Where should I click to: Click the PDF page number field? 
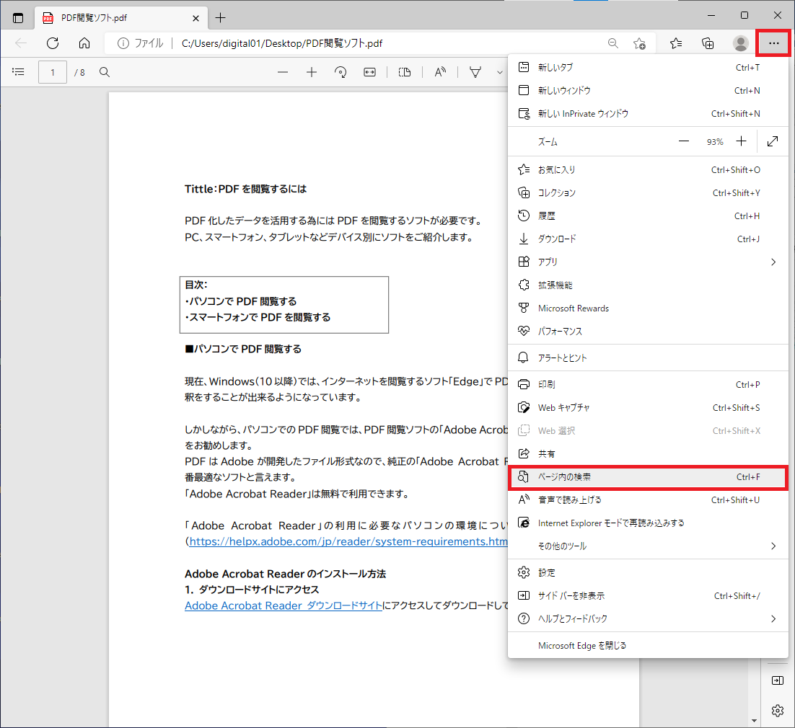coord(53,73)
